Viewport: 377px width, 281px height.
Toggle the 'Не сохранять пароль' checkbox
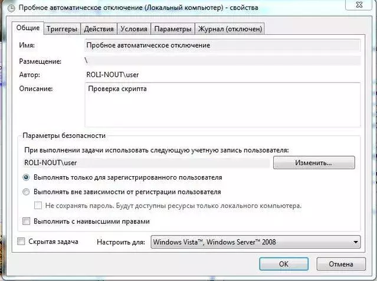click(38, 206)
